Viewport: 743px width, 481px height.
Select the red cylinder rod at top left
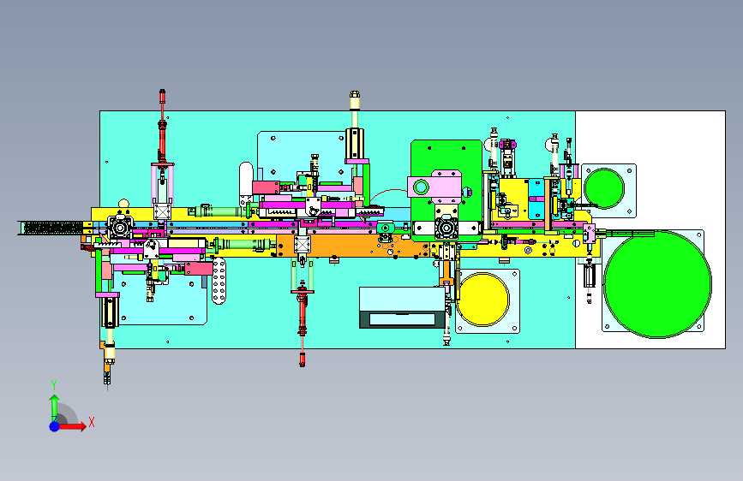point(163,127)
